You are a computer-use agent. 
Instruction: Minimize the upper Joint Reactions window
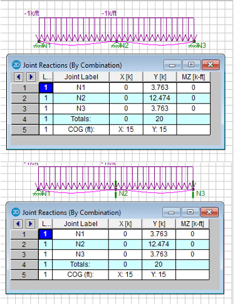tap(172, 65)
